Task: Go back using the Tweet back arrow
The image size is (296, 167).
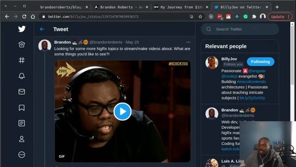Action: [42, 29]
